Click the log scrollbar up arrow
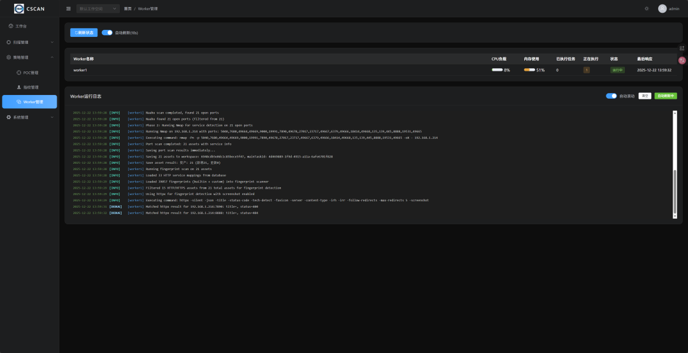The height and width of the screenshot is (353, 688). 675,113
